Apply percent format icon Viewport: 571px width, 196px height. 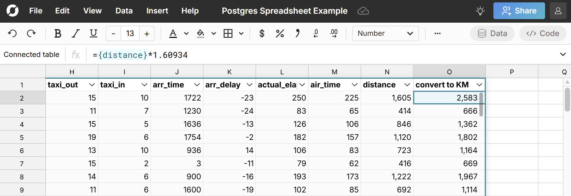pos(280,33)
